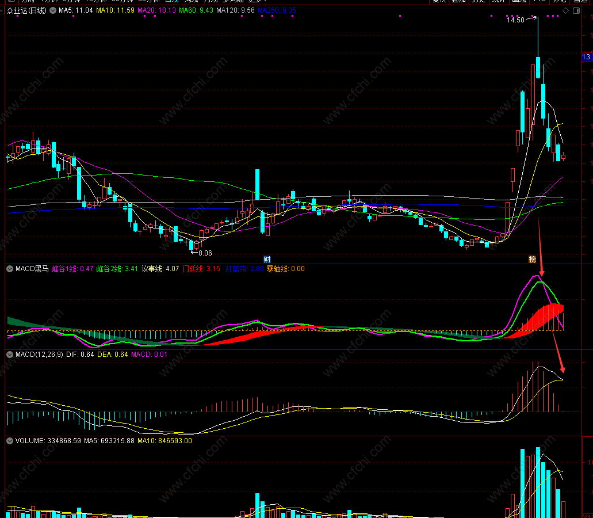Click the MA60: 9.43 label
Image resolution: width=593 pixels, height=518 pixels.
point(196,10)
